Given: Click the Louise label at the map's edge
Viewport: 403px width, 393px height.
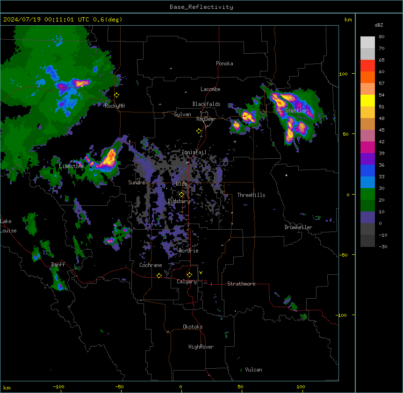Looking at the screenshot, I should click(x=8, y=231).
